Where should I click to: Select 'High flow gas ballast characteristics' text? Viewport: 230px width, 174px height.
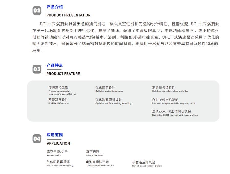pyautogui.click(x=170, y=91)
